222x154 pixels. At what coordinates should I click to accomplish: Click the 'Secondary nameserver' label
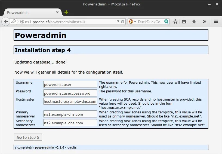tap(26, 123)
